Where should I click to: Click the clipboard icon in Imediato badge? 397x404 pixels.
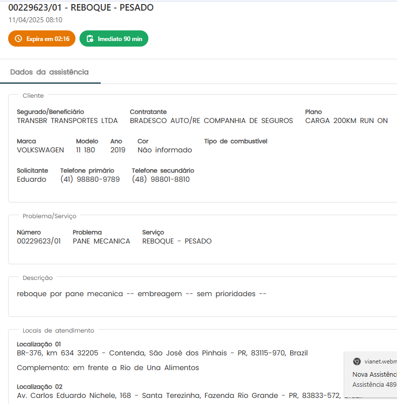click(x=90, y=38)
